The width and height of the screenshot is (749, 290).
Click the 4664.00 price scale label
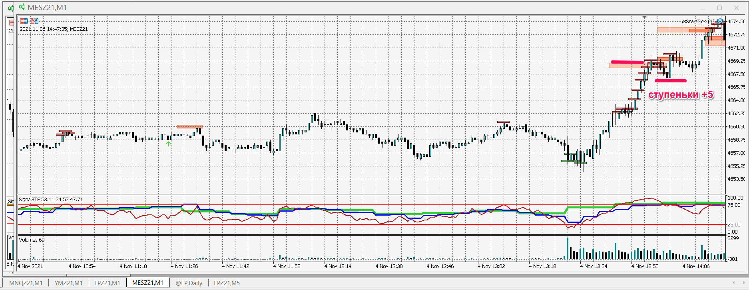click(x=736, y=100)
